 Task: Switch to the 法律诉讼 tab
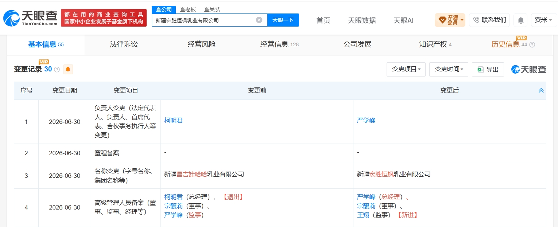(x=124, y=44)
